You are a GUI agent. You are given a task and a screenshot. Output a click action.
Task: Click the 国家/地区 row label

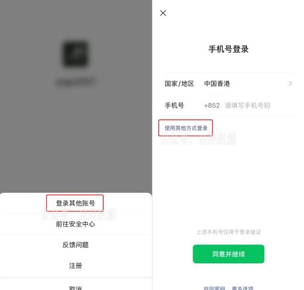pyautogui.click(x=179, y=84)
